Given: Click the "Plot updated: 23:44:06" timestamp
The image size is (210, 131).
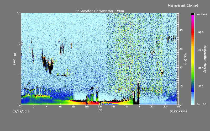Looking at the screenshot, I should click(183, 6).
